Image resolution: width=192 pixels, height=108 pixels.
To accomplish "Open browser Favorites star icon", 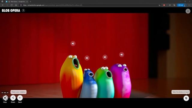I will tap(170, 5).
